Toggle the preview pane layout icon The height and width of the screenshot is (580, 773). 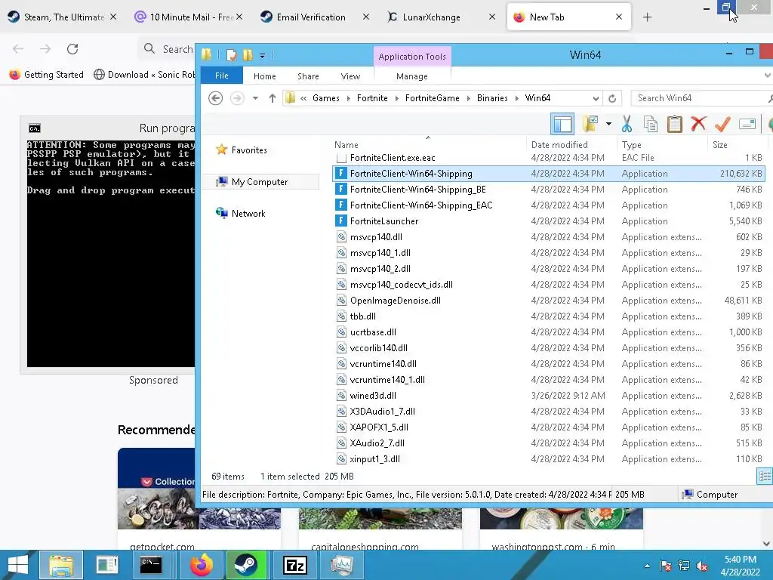pyautogui.click(x=562, y=124)
